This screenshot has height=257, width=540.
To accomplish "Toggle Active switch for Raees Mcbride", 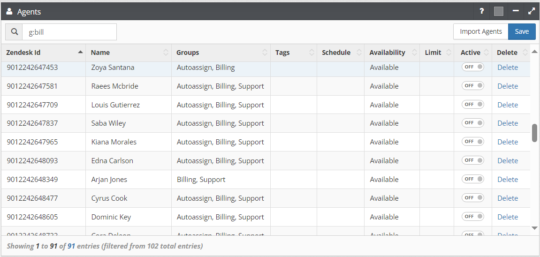I will point(472,86).
